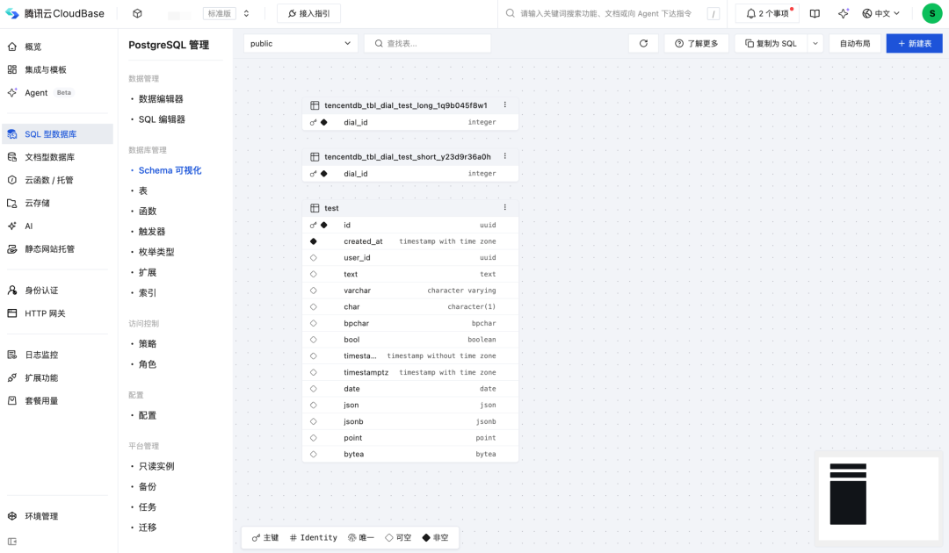Open 概览 in the left sidebar

click(x=57, y=47)
